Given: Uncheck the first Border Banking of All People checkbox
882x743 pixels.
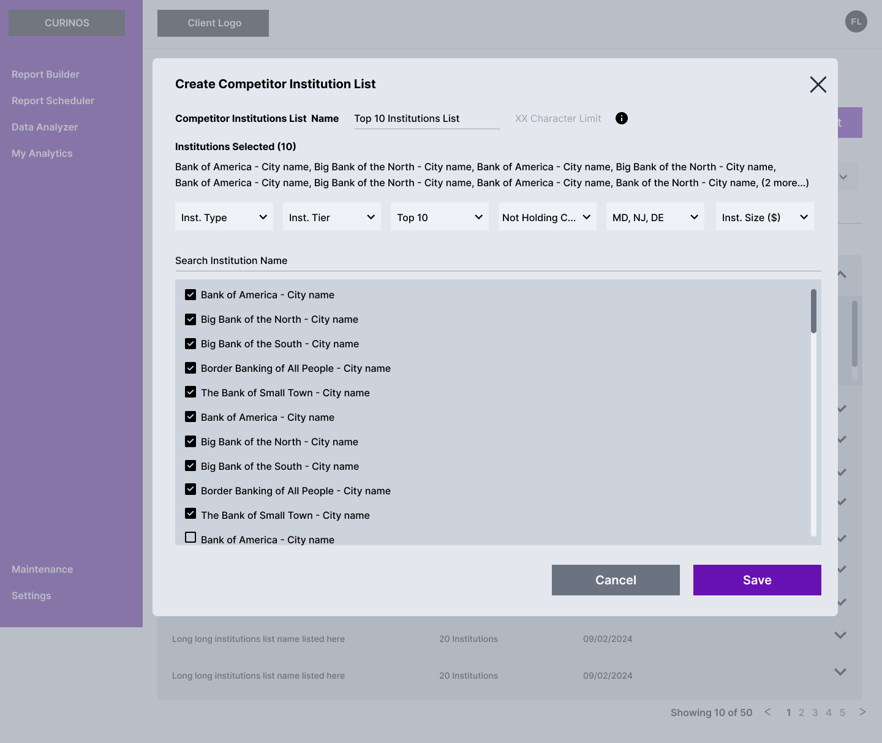Looking at the screenshot, I should [x=190, y=368].
